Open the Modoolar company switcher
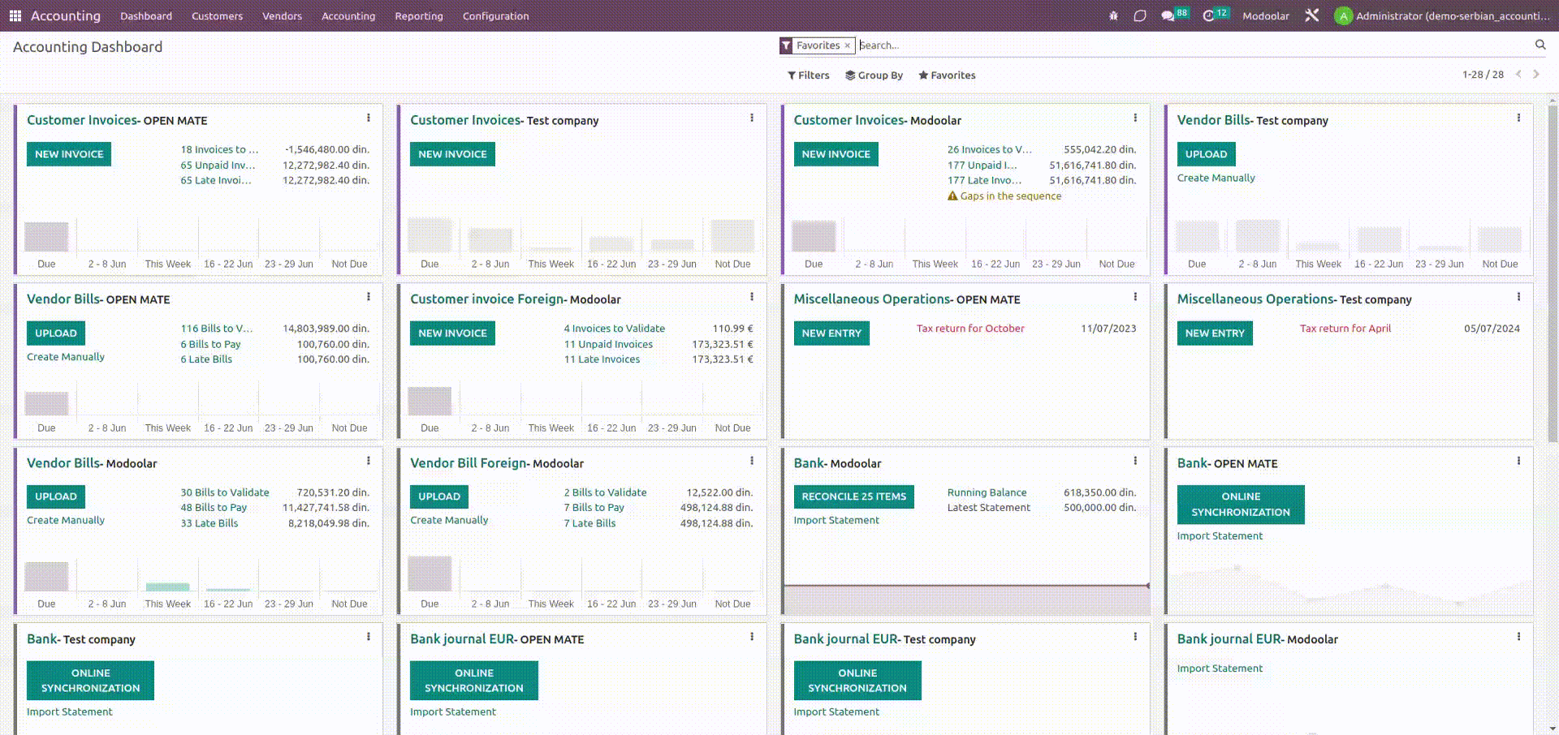1559x735 pixels. [1265, 15]
